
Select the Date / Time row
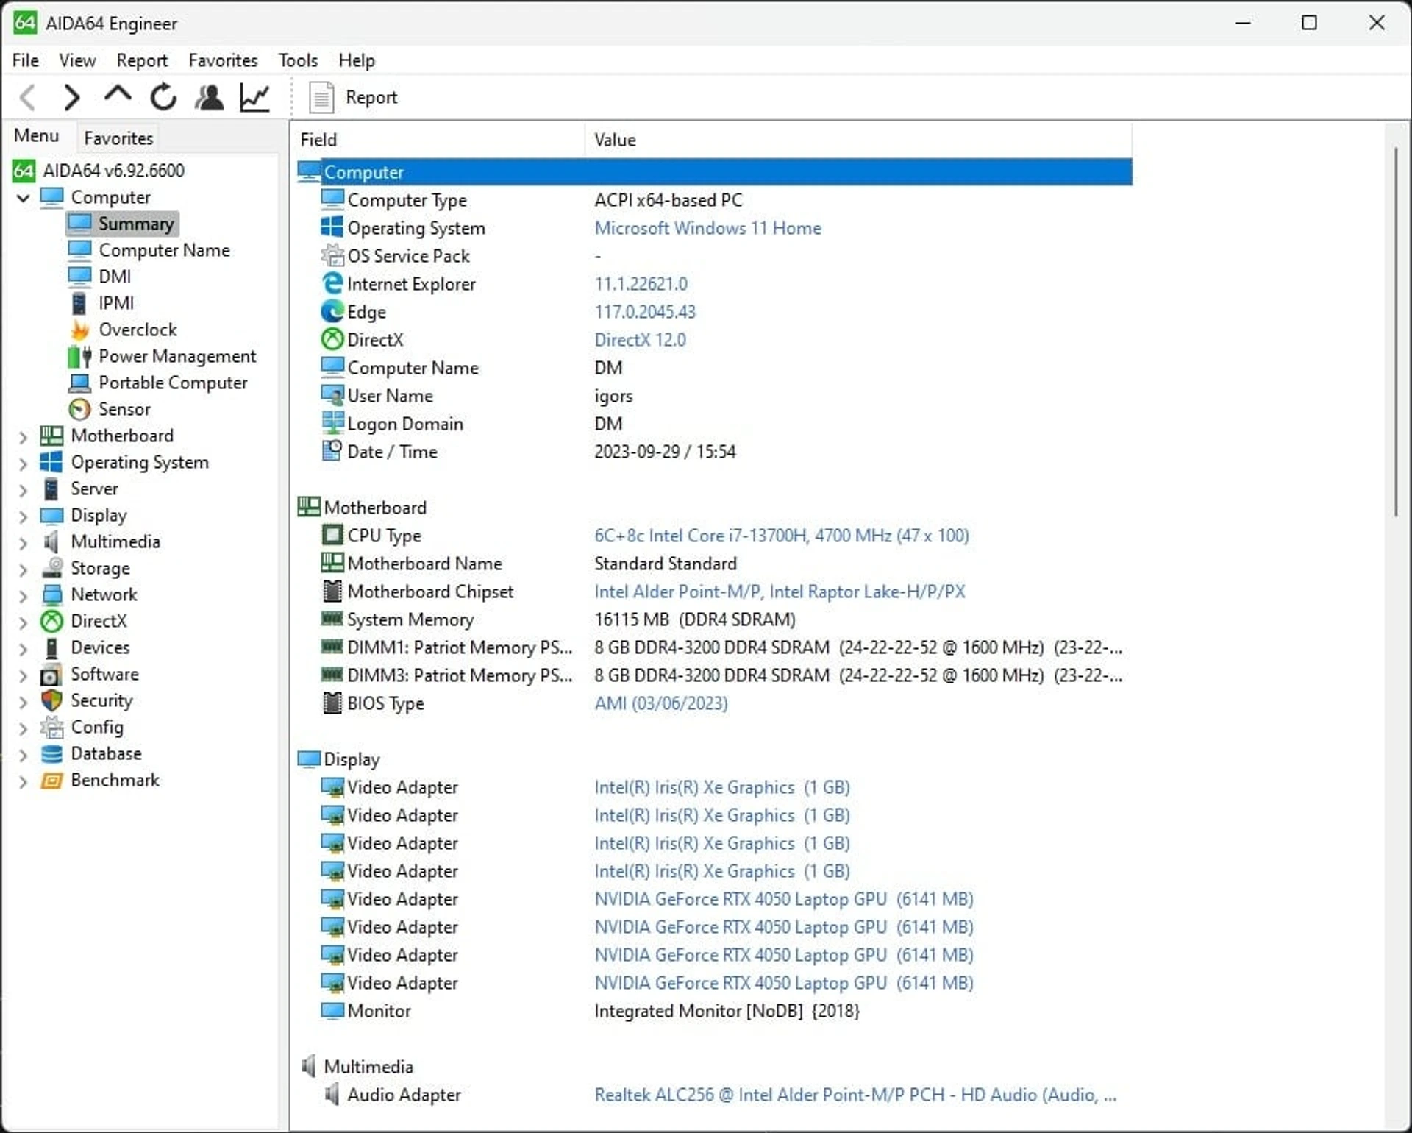tap(714, 452)
